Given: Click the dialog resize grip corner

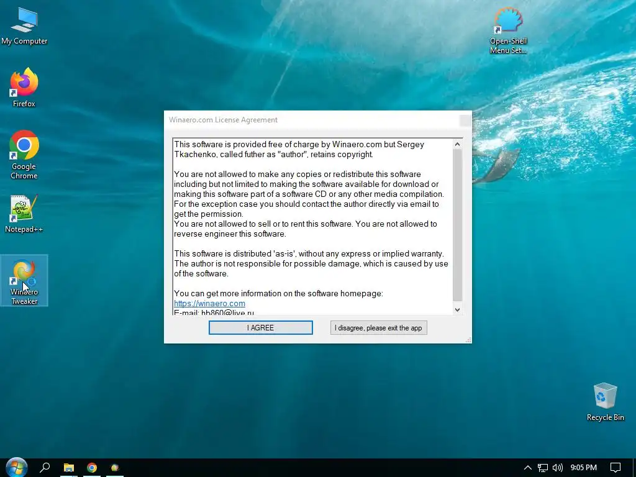Looking at the screenshot, I should [468, 340].
